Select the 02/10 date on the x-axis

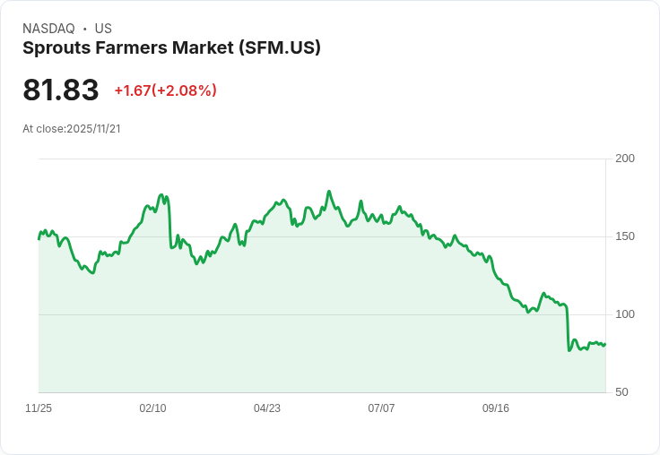pos(152,408)
